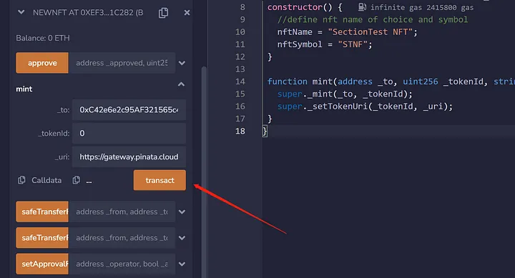
Task: Click the second safeTransferFrom button
Action: [x=42, y=238]
